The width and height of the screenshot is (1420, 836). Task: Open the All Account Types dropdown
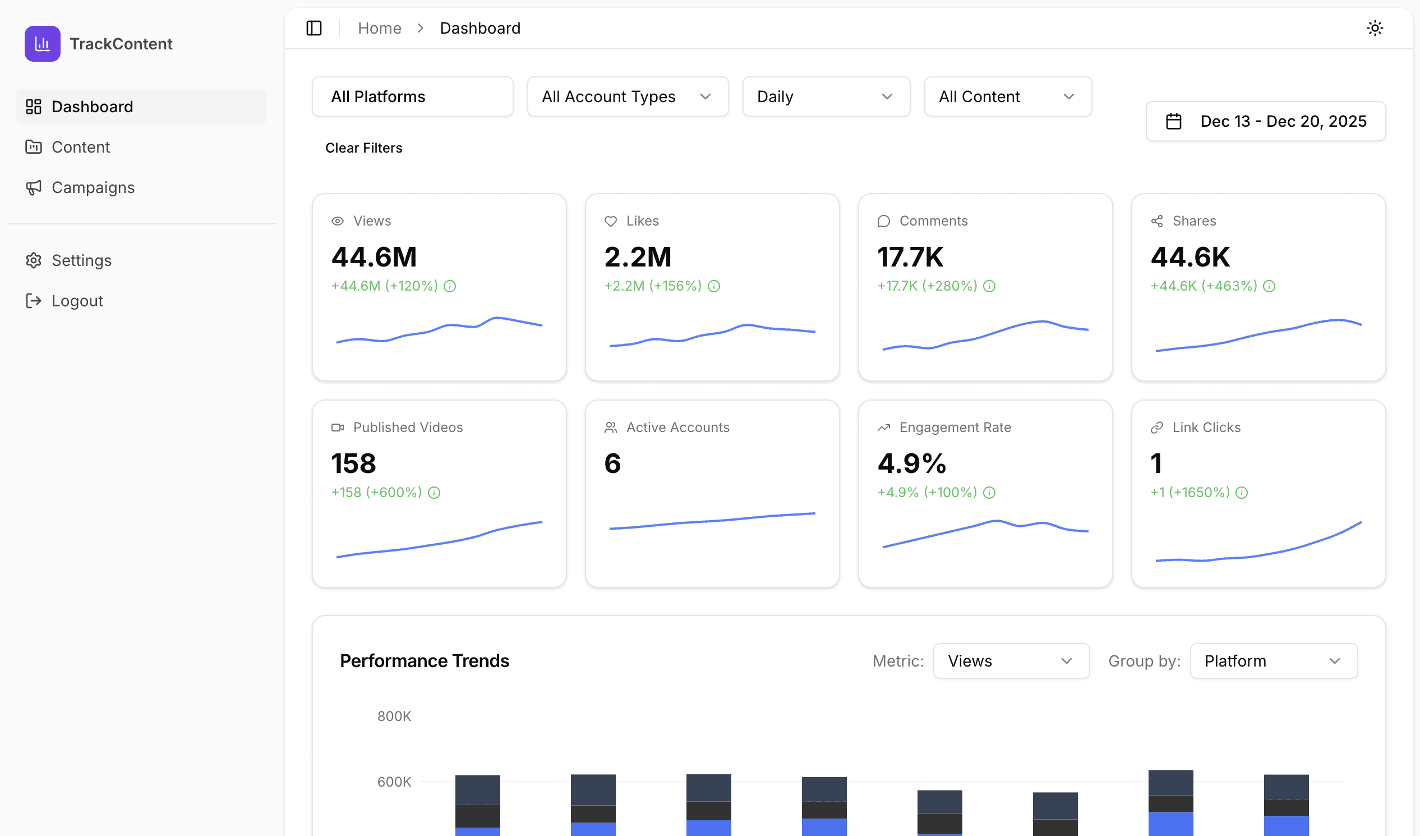627,97
